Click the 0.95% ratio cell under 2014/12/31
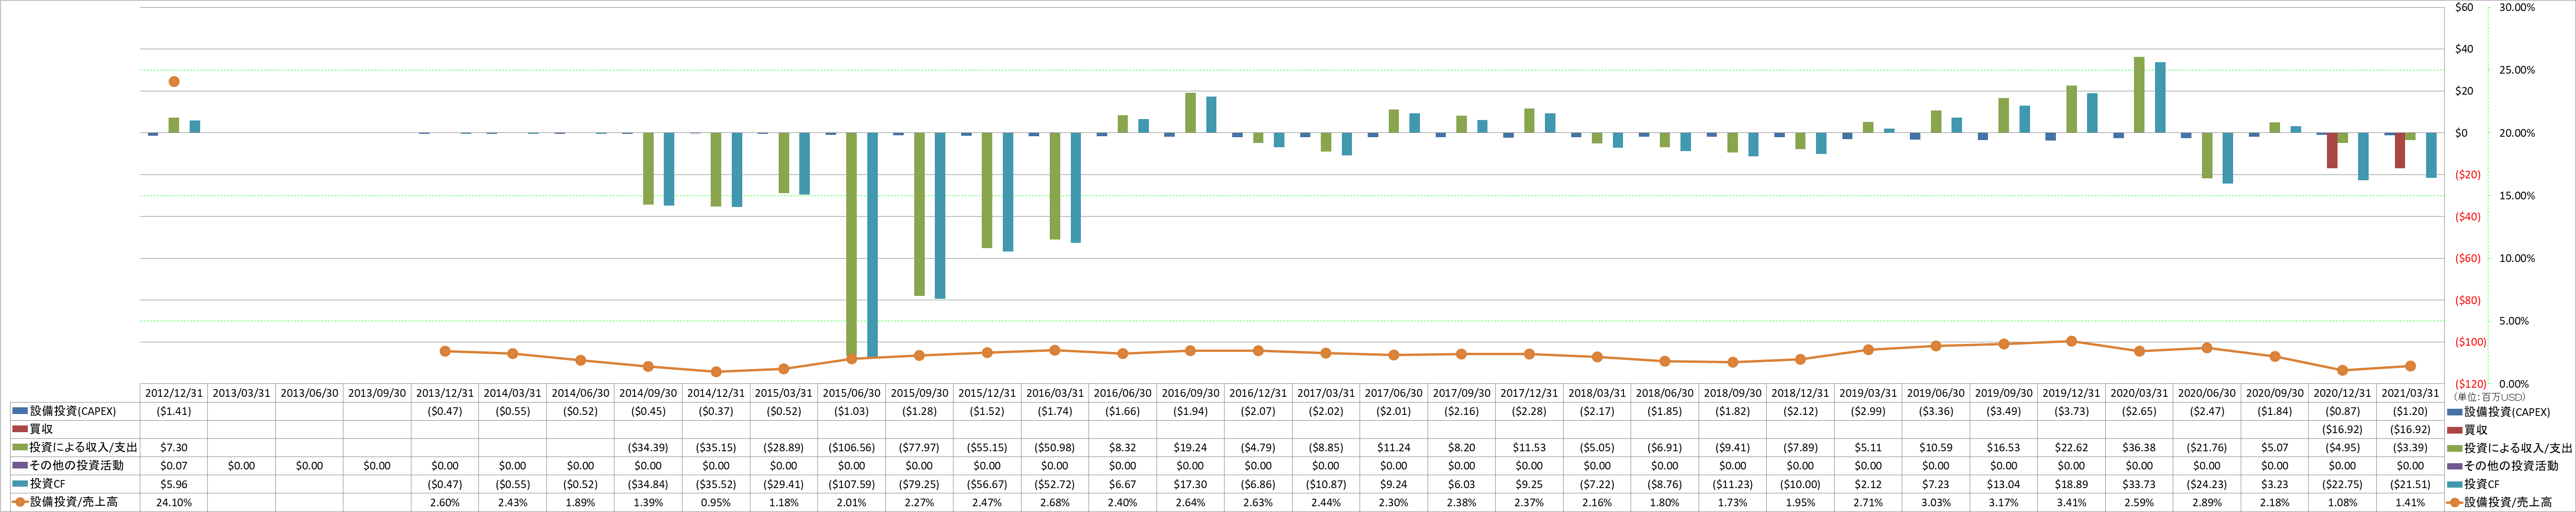This screenshot has width=2576, height=512. (x=716, y=502)
